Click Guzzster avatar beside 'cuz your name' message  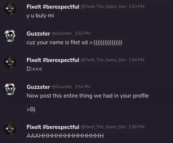tap(10, 36)
